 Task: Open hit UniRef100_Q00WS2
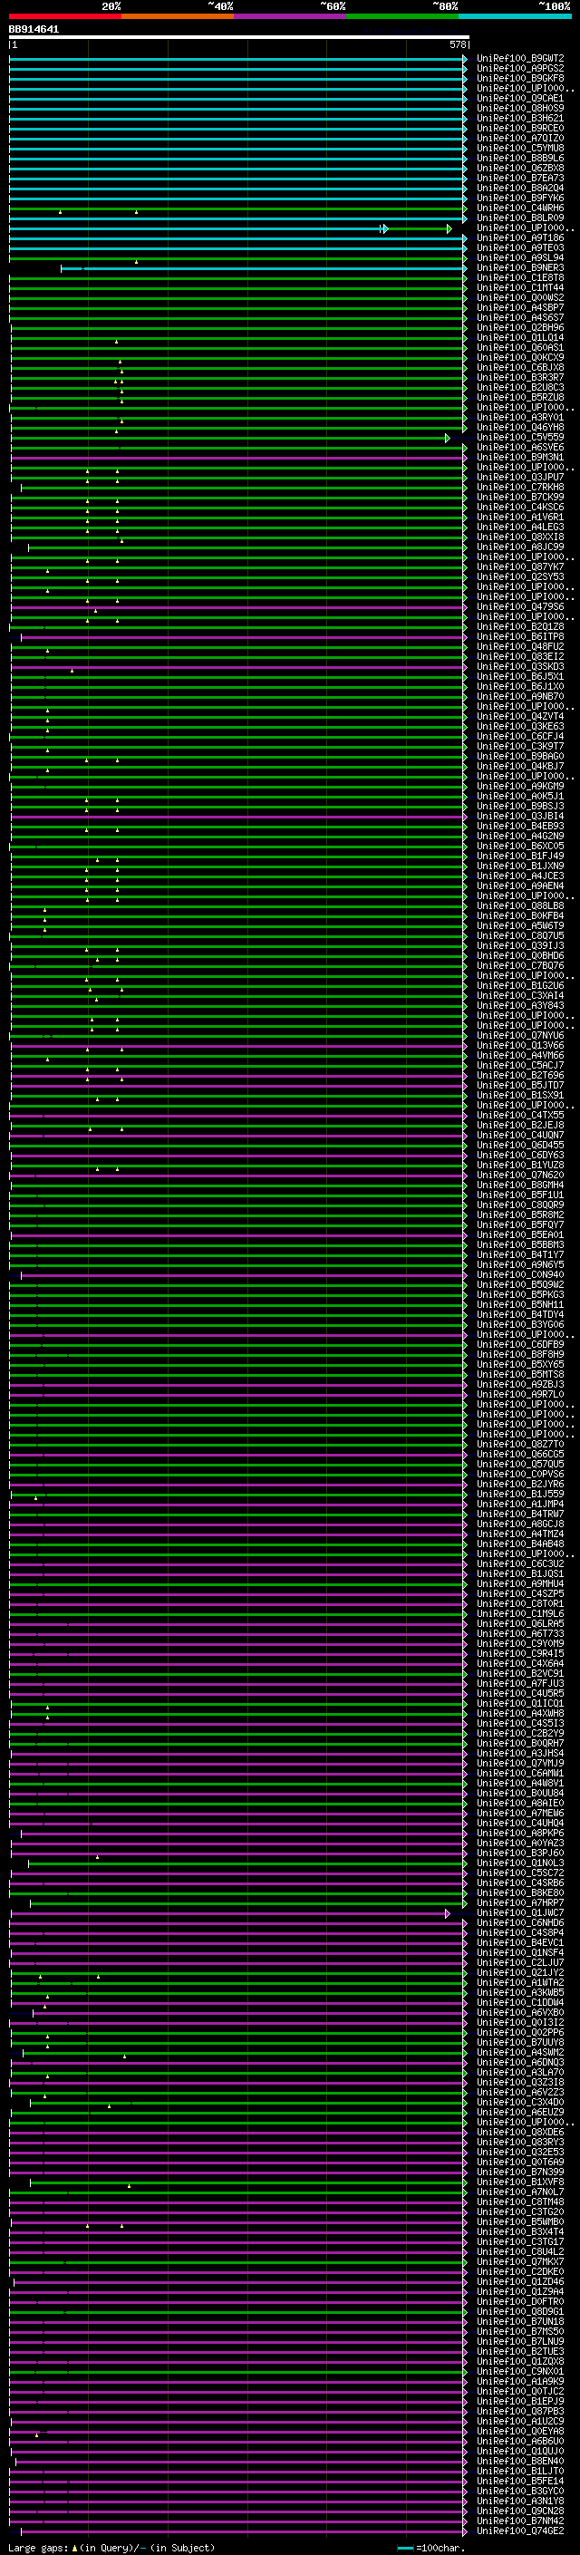519,297
